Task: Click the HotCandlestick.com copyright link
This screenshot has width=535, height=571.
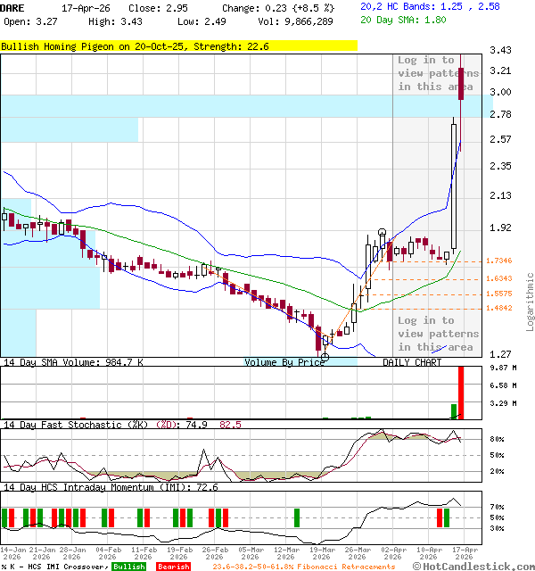Action: tap(473, 567)
